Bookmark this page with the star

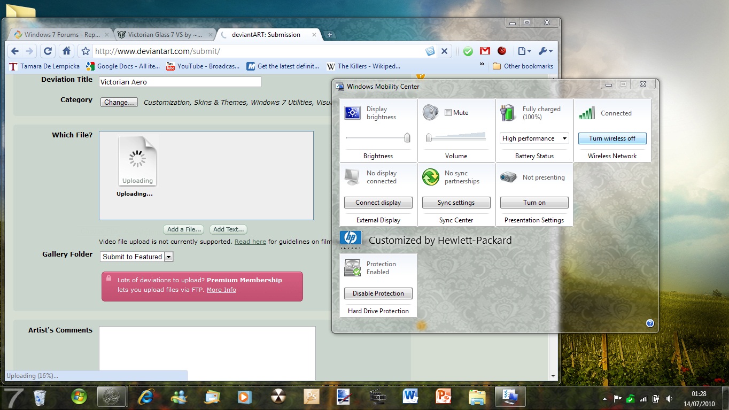85,51
